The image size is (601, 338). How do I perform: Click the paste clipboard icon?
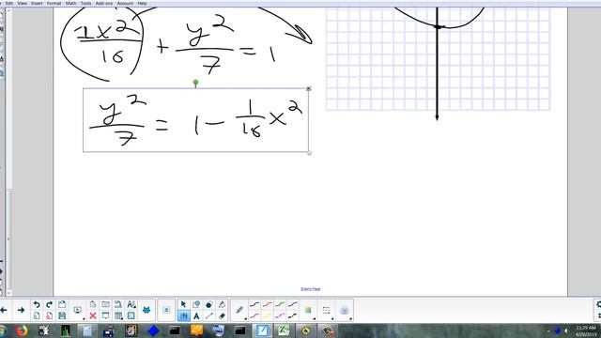(93, 304)
